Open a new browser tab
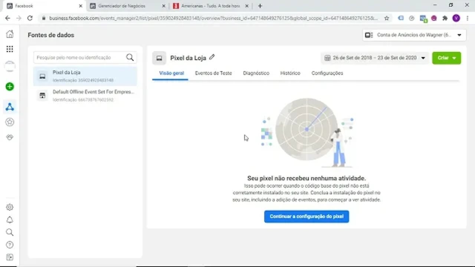475x267 pixels. point(260,6)
